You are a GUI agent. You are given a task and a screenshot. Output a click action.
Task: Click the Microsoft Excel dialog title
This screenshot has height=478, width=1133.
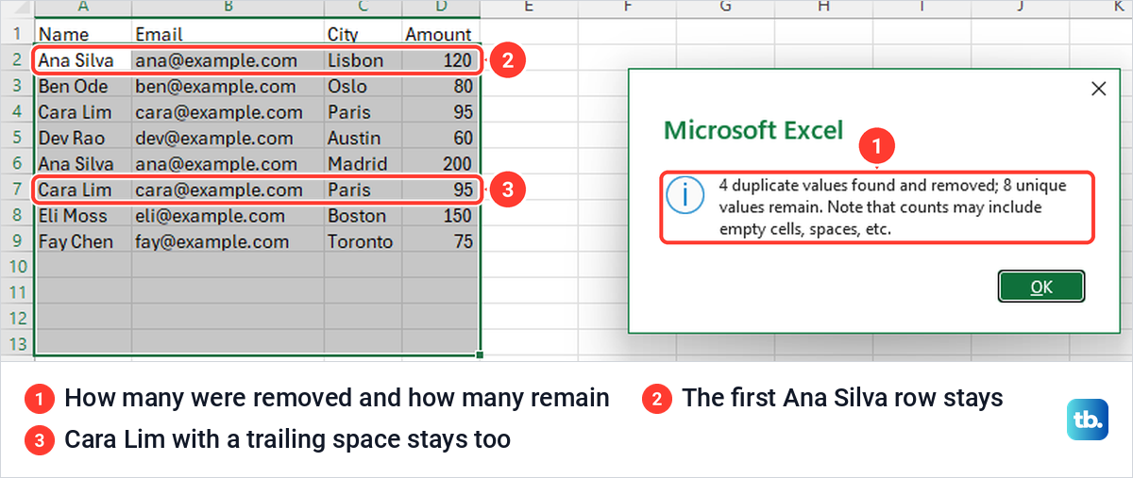pos(753,130)
